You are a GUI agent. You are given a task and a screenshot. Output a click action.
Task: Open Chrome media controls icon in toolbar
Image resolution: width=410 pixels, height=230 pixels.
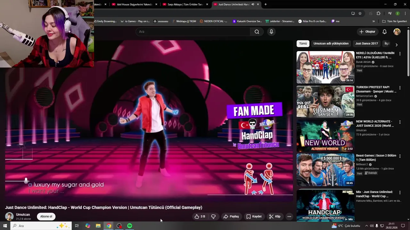click(390, 13)
